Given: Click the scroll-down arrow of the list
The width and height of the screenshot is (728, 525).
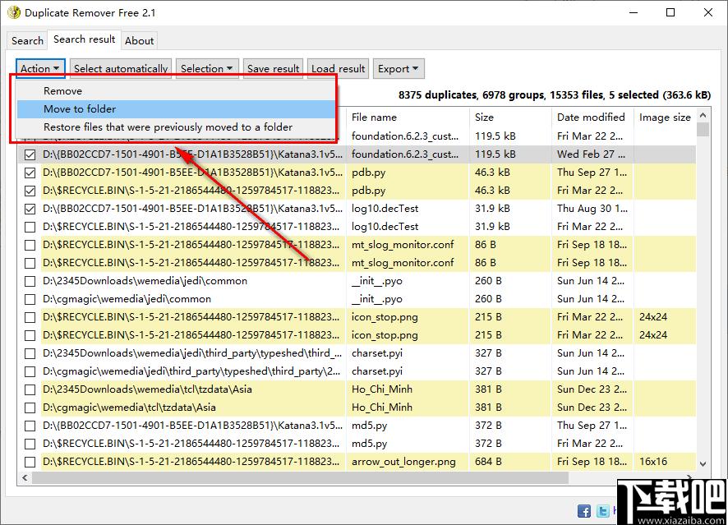Looking at the screenshot, I should coord(703,463).
